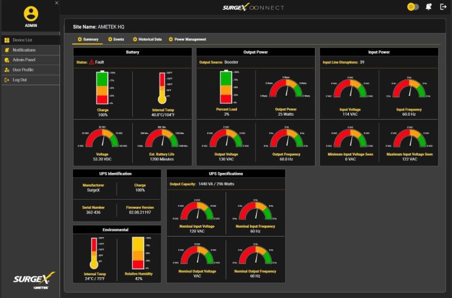This screenshot has width=452, height=298.
Task: Switch to the Power Management tab
Action: 188,39
